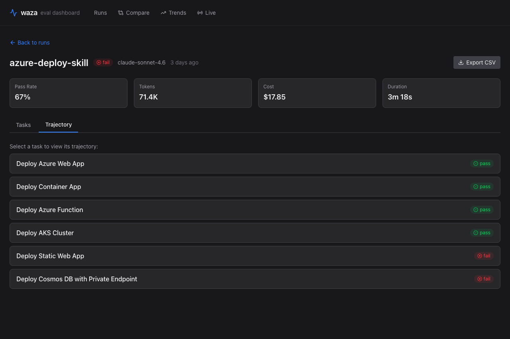Image resolution: width=510 pixels, height=339 pixels.
Task: Select the Trajectory tab
Action: [x=59, y=125]
